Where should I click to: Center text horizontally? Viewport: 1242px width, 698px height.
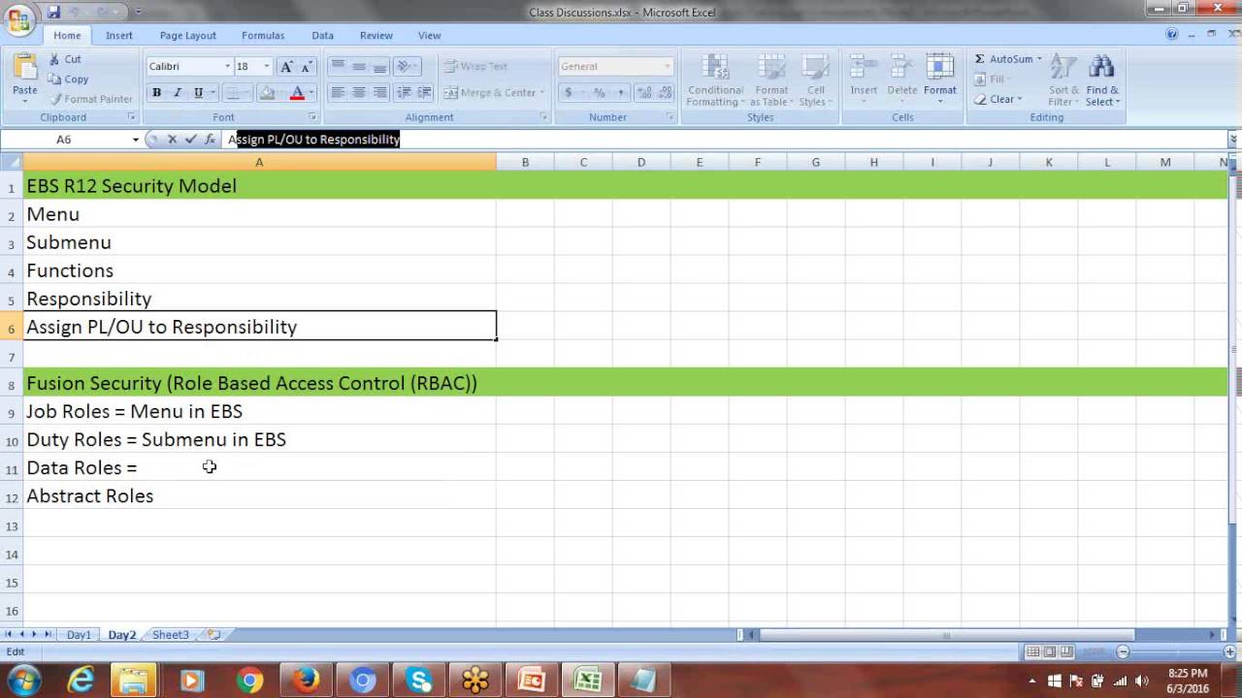pos(359,92)
